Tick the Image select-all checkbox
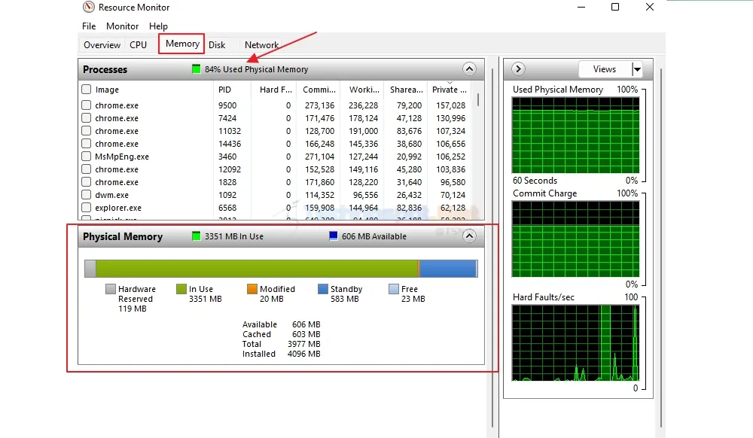The image size is (753, 438). tap(87, 90)
